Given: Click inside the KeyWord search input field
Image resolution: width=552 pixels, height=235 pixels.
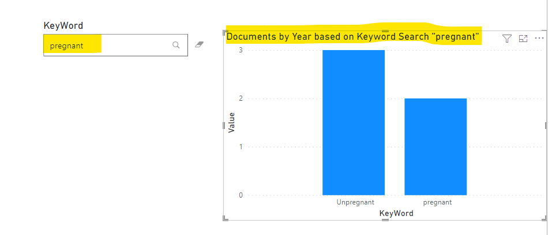Looking at the screenshot, I should [x=115, y=45].
